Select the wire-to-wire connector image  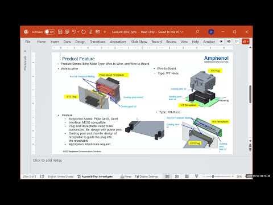[x=100, y=93]
